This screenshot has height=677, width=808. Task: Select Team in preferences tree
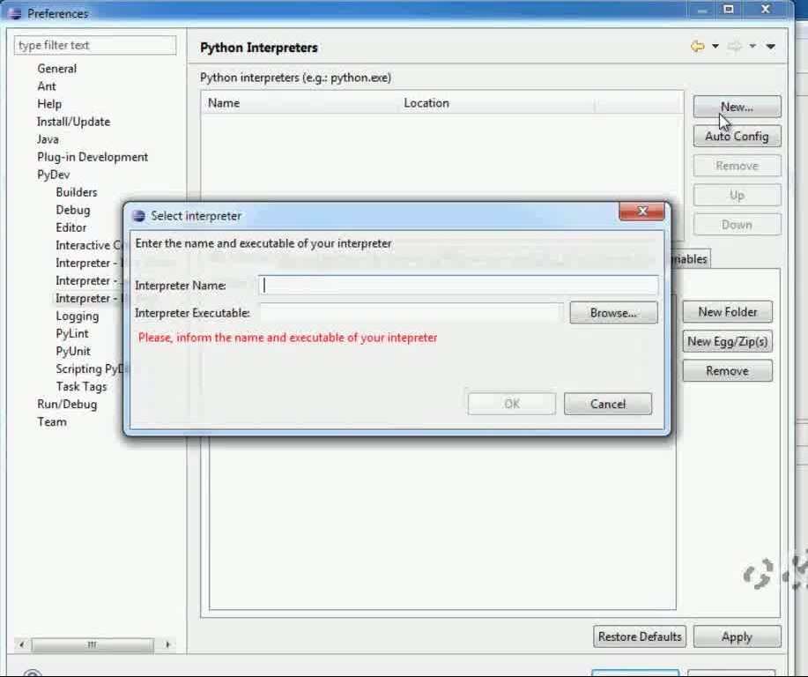(51, 421)
